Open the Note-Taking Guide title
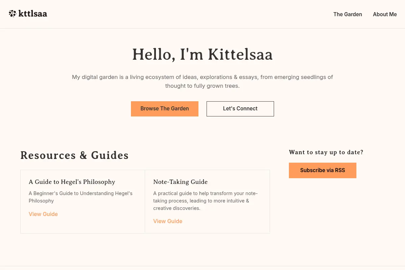 pos(180,182)
